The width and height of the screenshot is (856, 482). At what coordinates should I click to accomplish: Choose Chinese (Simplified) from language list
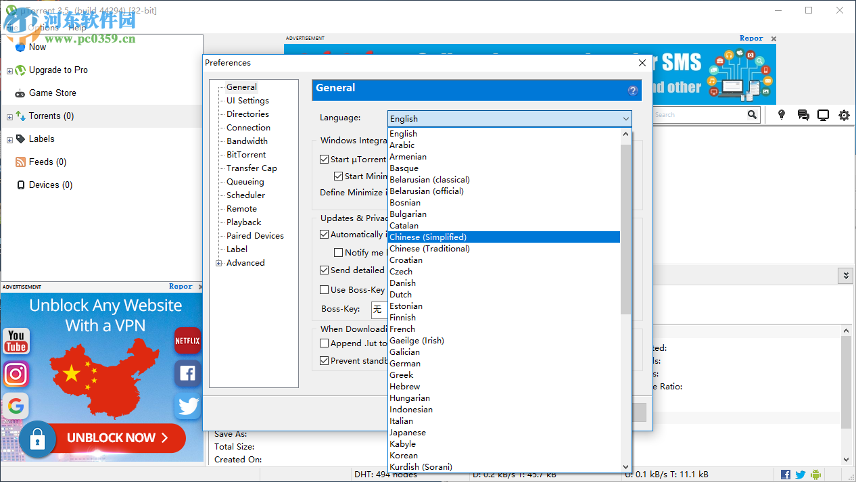[x=504, y=237]
